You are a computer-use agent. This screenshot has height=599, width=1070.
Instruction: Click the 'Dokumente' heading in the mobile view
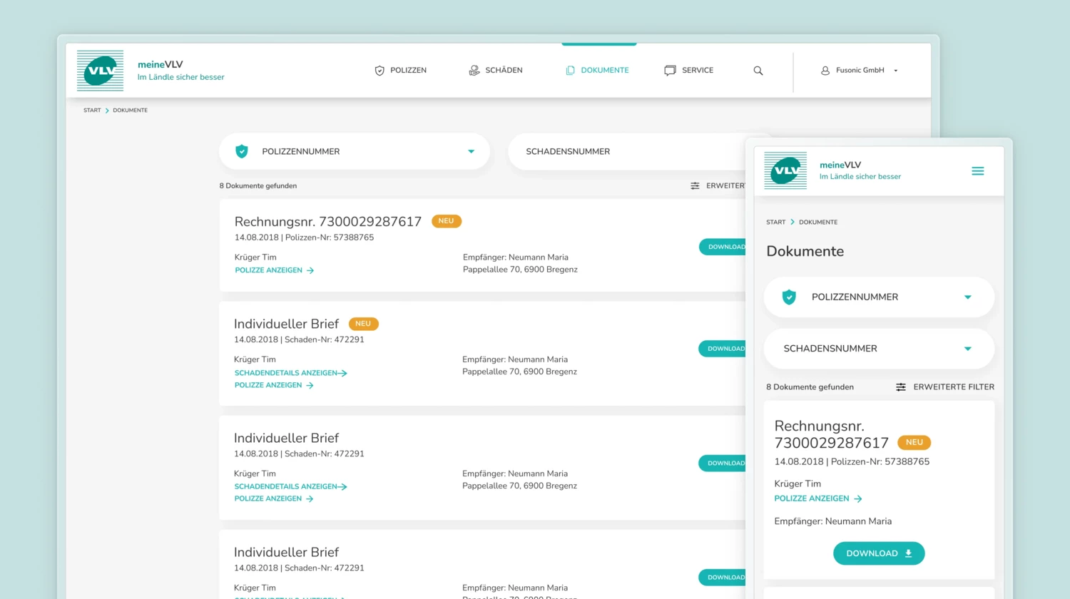click(x=805, y=251)
